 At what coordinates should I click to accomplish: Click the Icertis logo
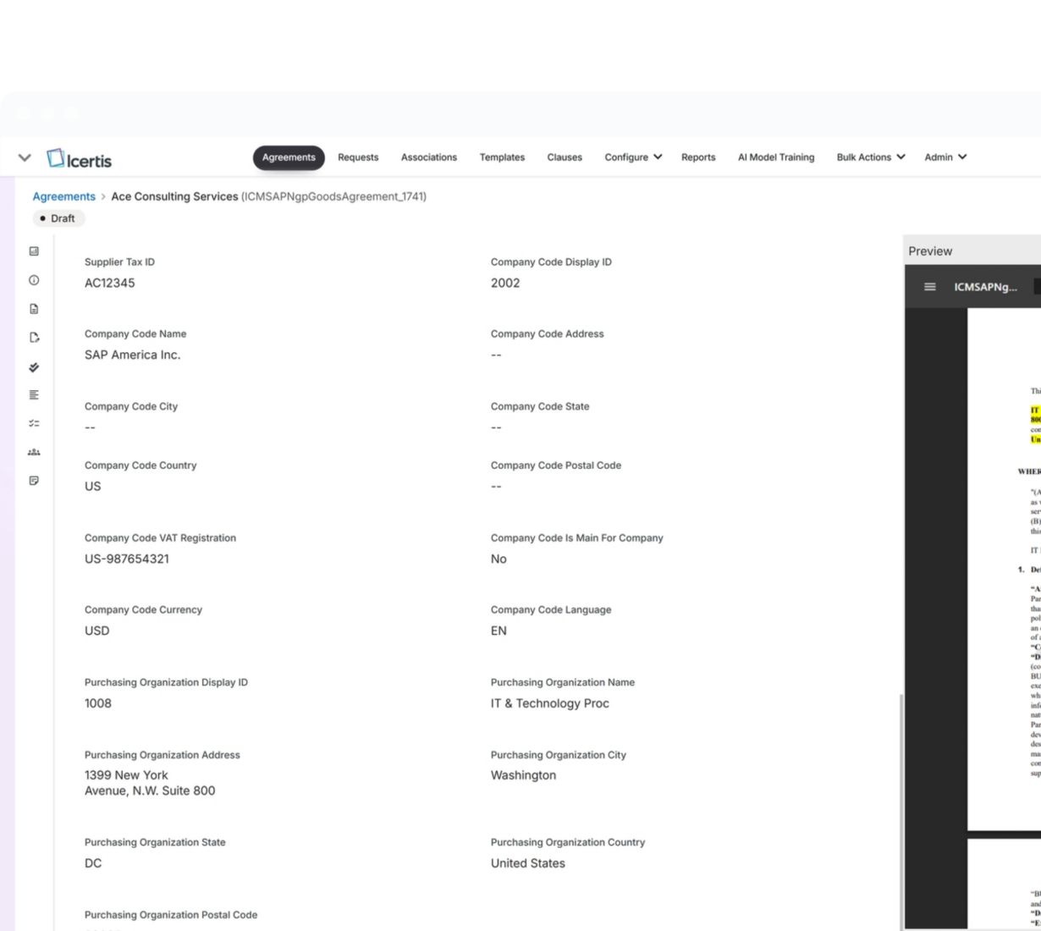coord(80,159)
